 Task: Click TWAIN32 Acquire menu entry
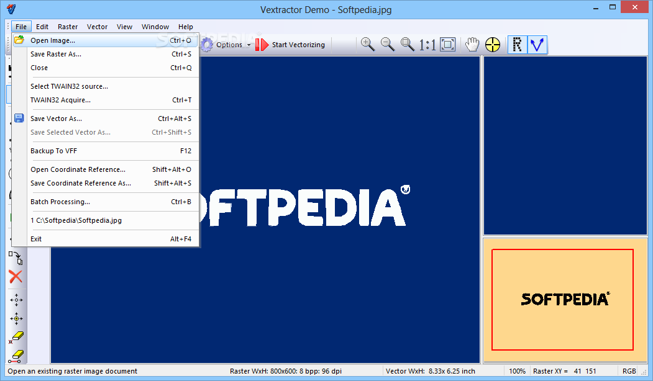(x=106, y=100)
